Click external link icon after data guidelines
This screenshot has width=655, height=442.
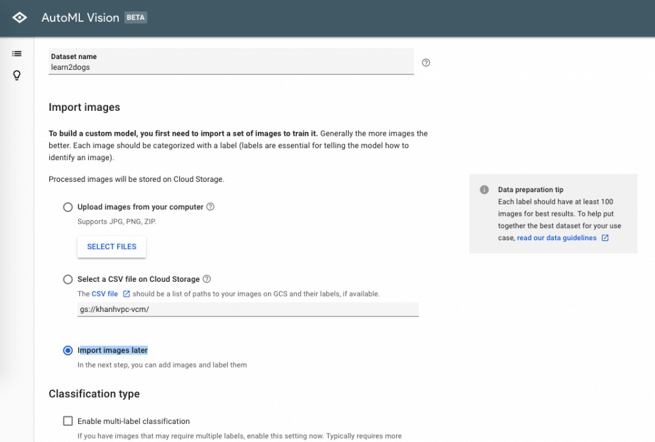pyautogui.click(x=605, y=238)
